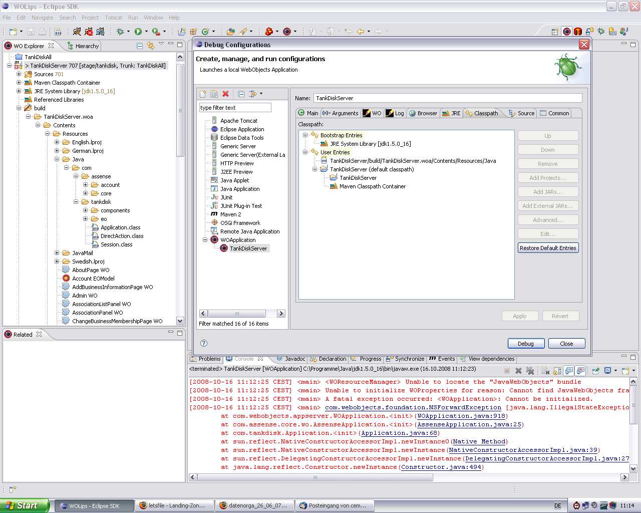Collapse WOApplication configuration type node
Screen dimensions: 641x513
205,240
